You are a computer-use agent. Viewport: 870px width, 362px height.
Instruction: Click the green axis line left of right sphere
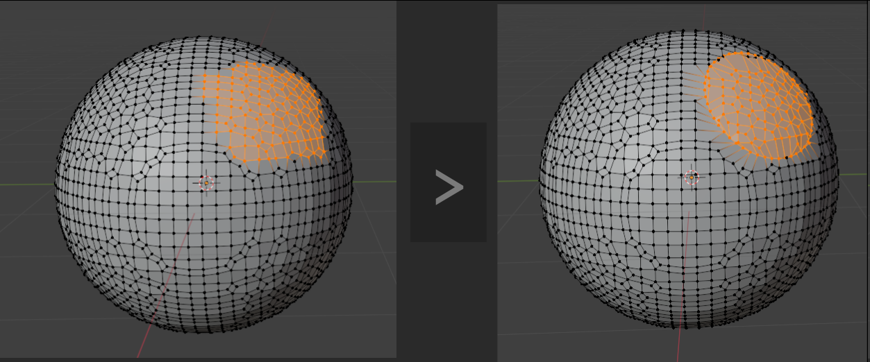click(x=519, y=182)
